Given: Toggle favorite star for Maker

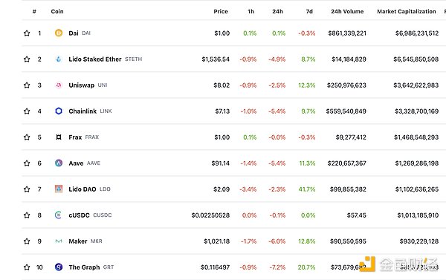Looking at the screenshot, I should click(27, 241).
